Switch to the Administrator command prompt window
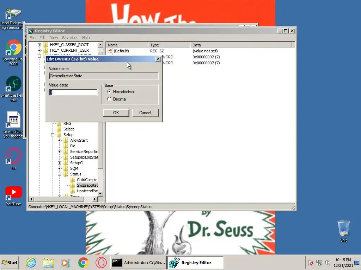 pyautogui.click(x=138, y=263)
